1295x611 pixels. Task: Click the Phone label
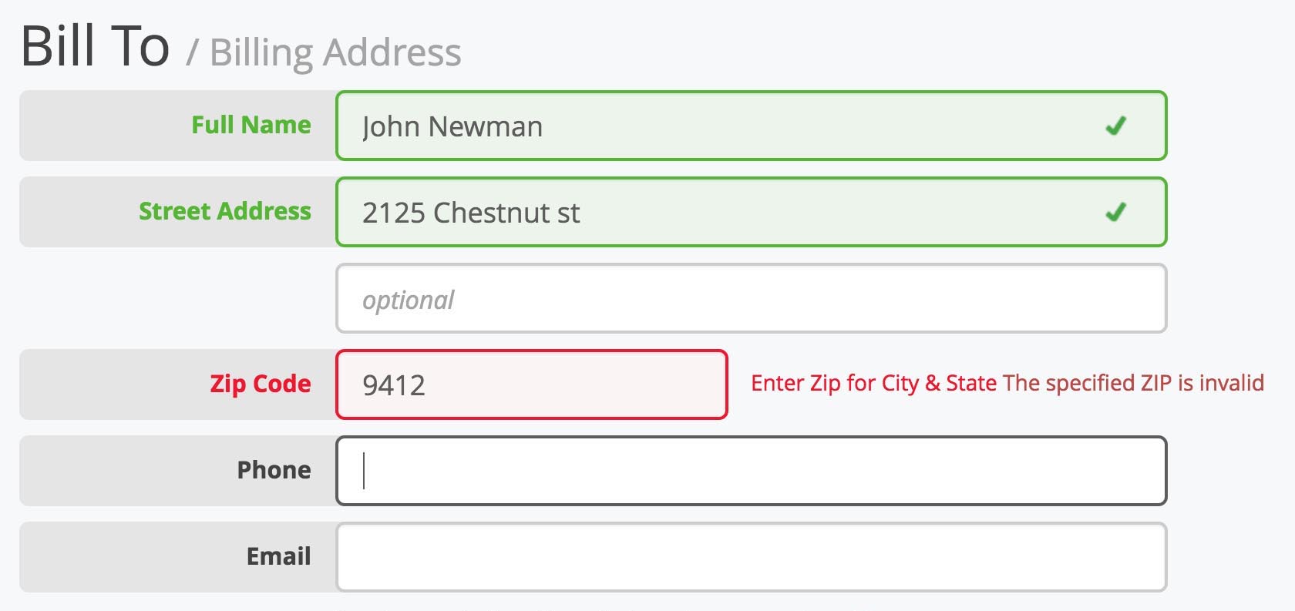click(274, 469)
